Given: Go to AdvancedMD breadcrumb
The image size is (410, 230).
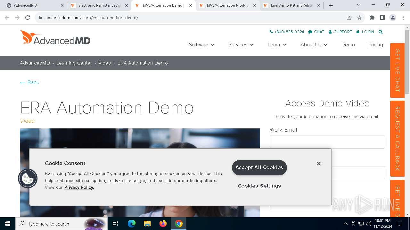Looking at the screenshot, I should click(x=35, y=63).
